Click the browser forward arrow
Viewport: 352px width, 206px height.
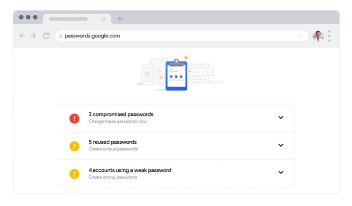pos(33,36)
